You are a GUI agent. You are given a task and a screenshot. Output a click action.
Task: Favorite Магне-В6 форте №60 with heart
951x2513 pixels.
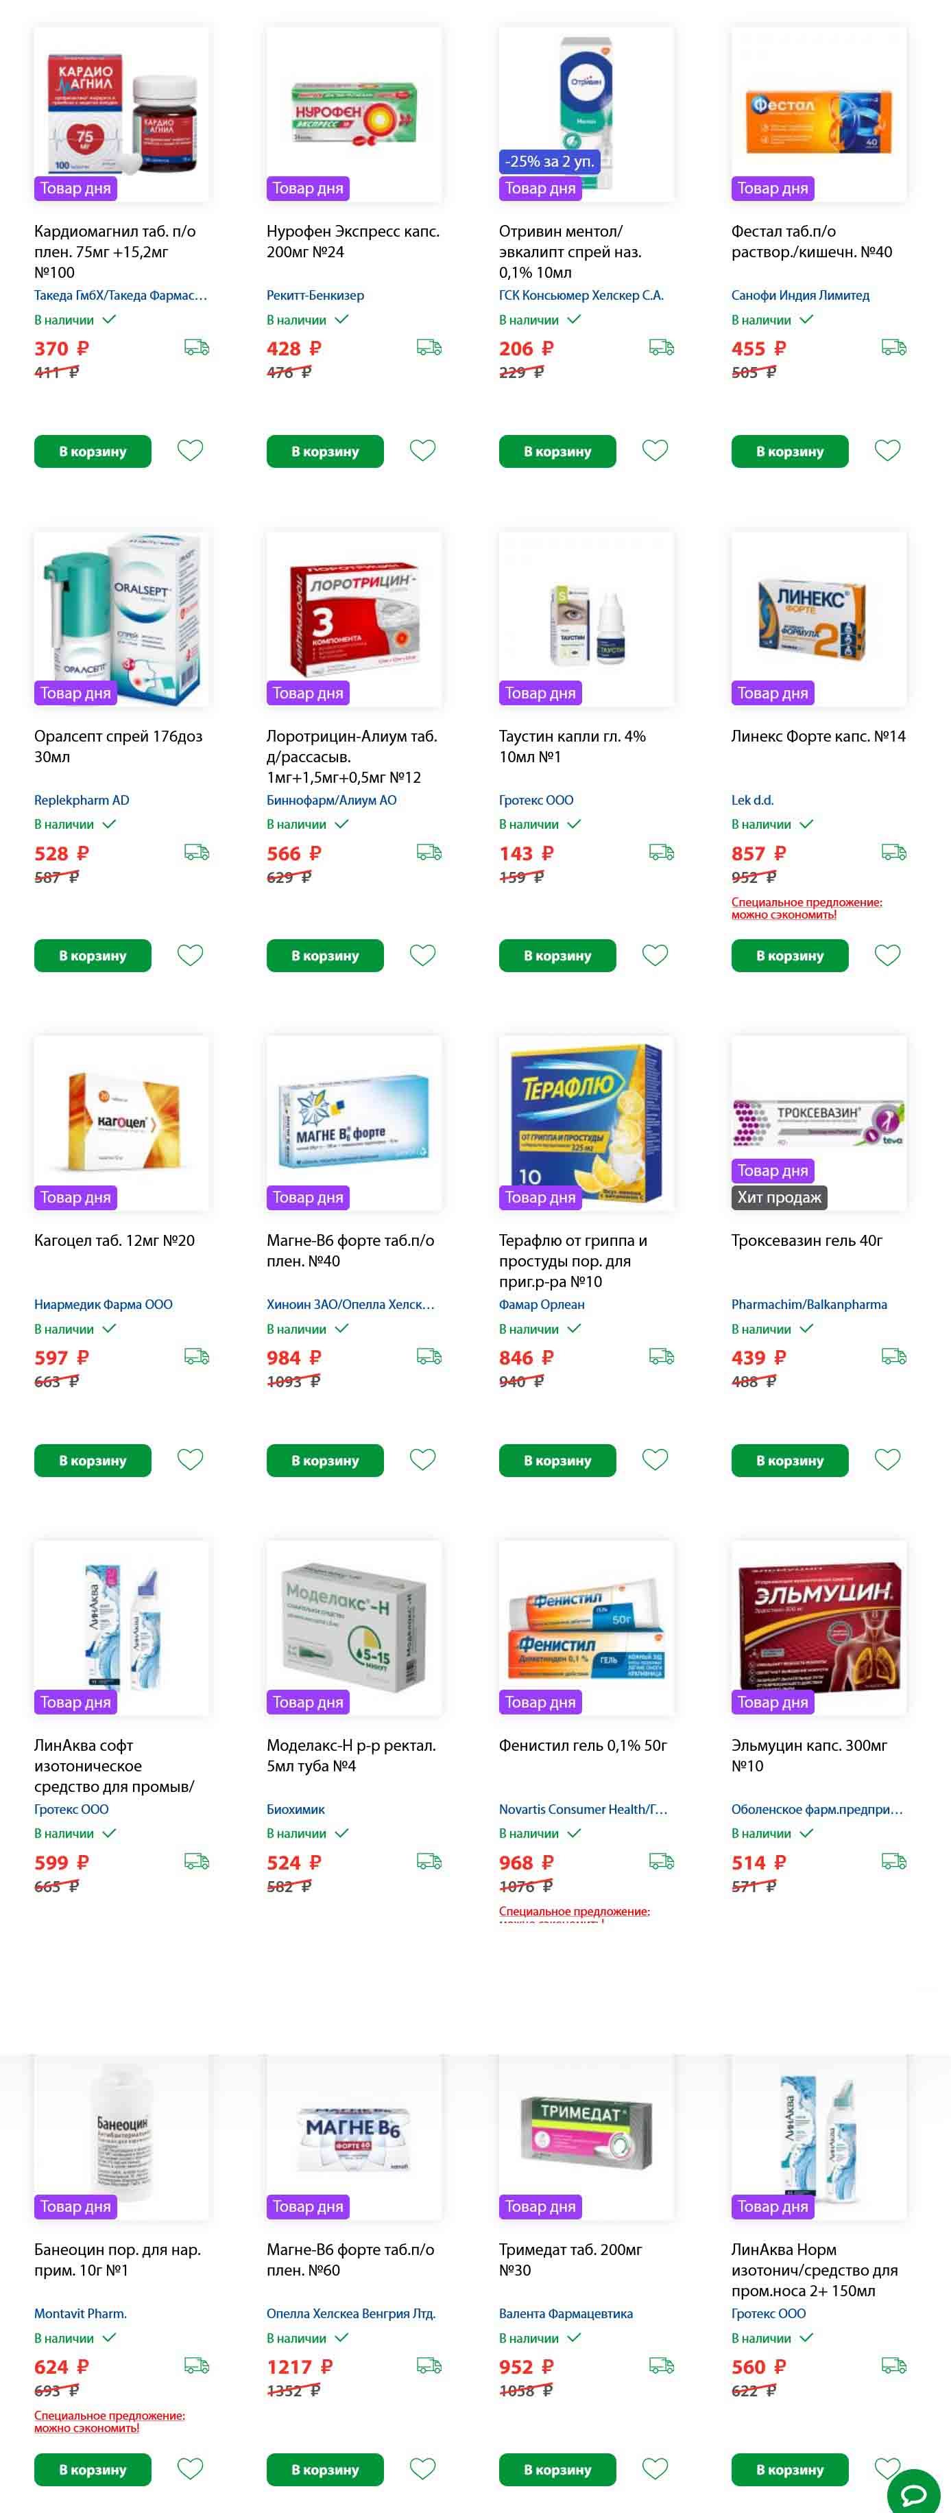(x=422, y=2468)
